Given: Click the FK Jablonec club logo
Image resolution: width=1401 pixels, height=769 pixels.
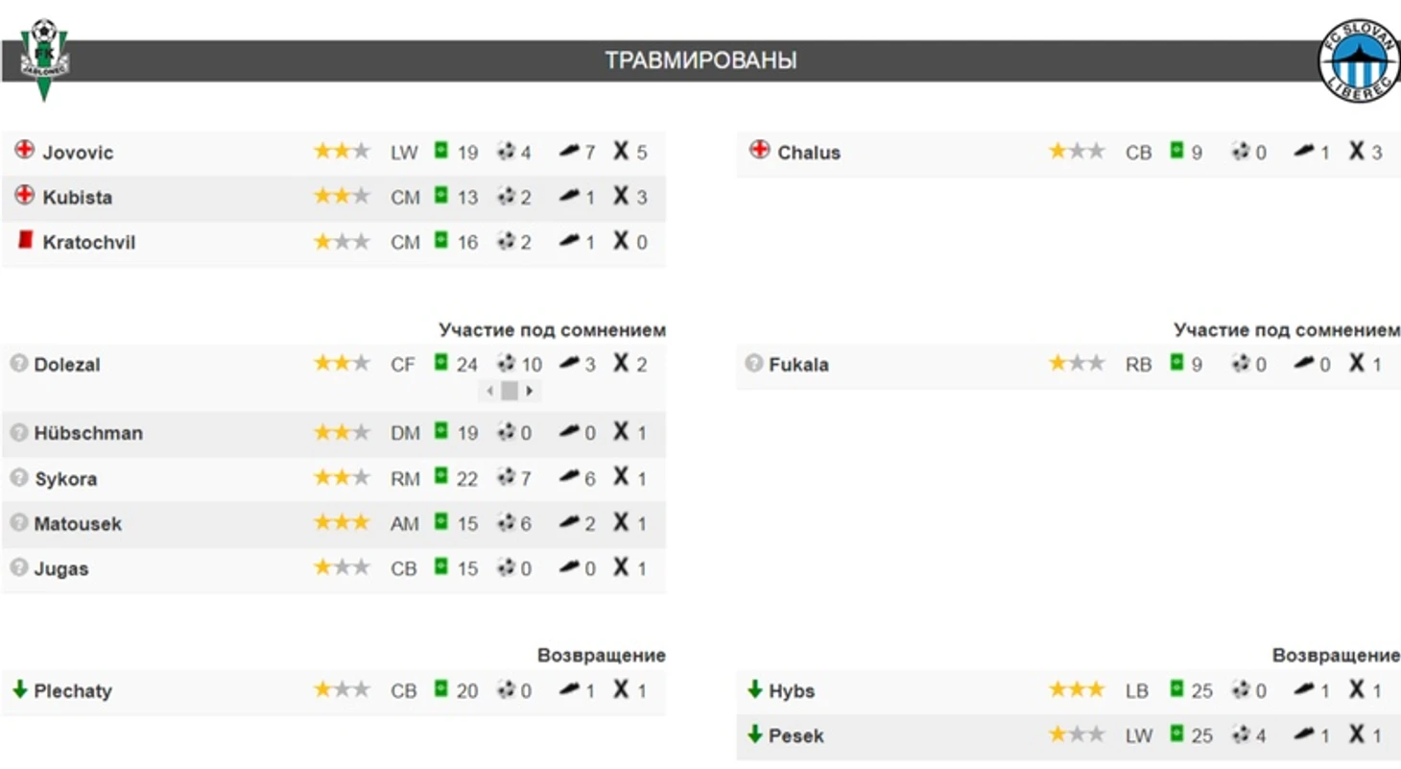Looking at the screenshot, I should click(x=43, y=60).
